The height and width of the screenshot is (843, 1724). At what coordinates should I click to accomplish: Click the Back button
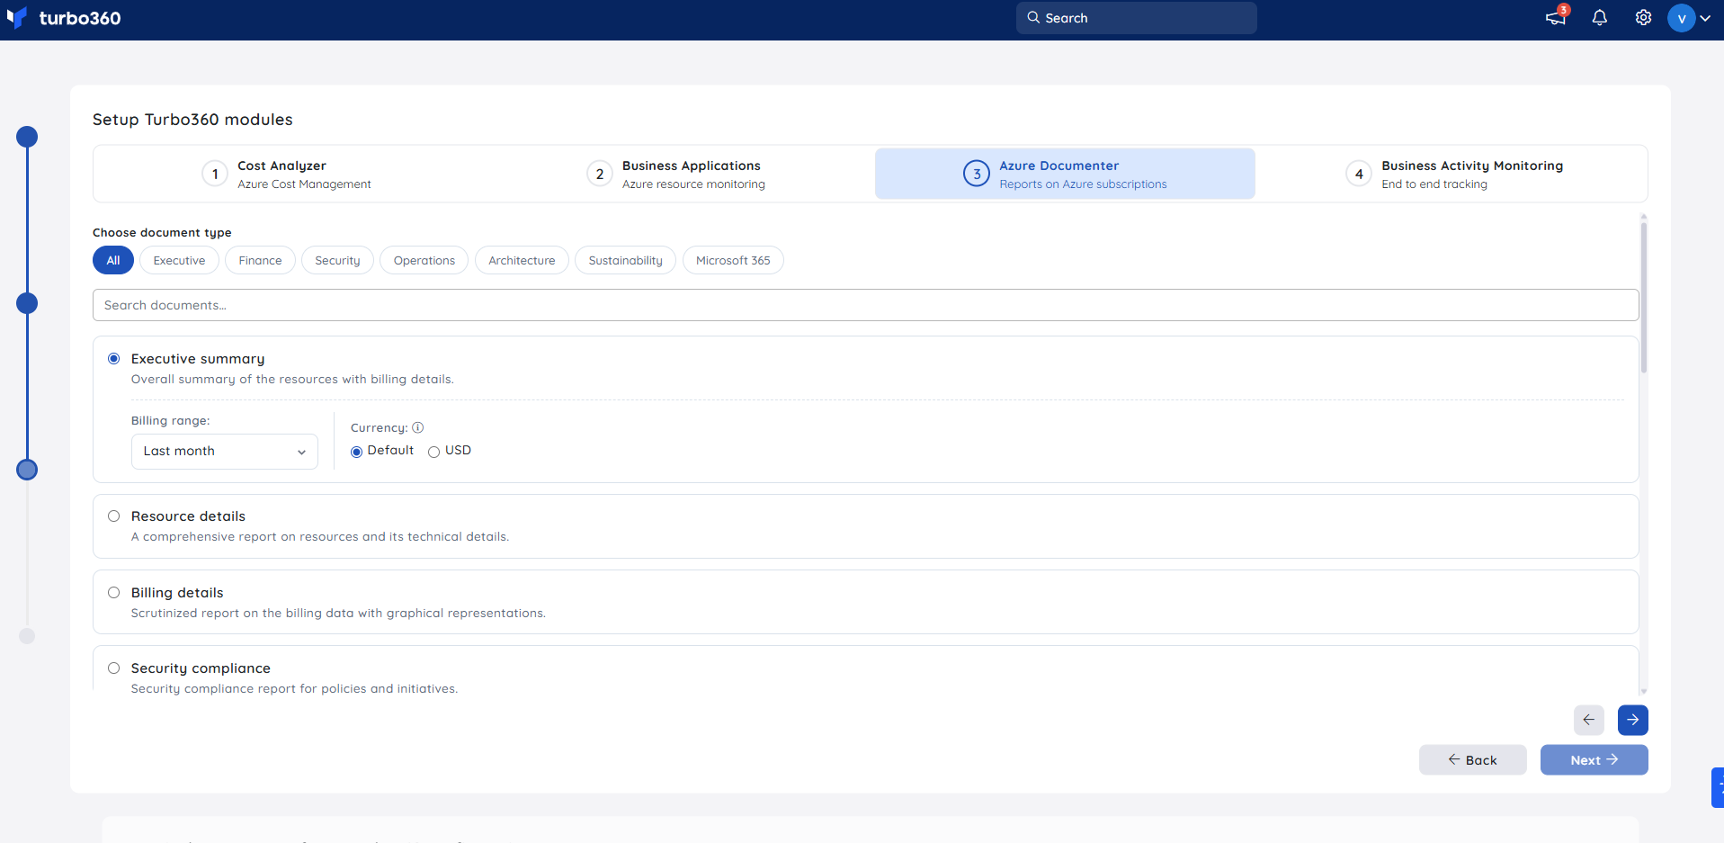coord(1473,760)
